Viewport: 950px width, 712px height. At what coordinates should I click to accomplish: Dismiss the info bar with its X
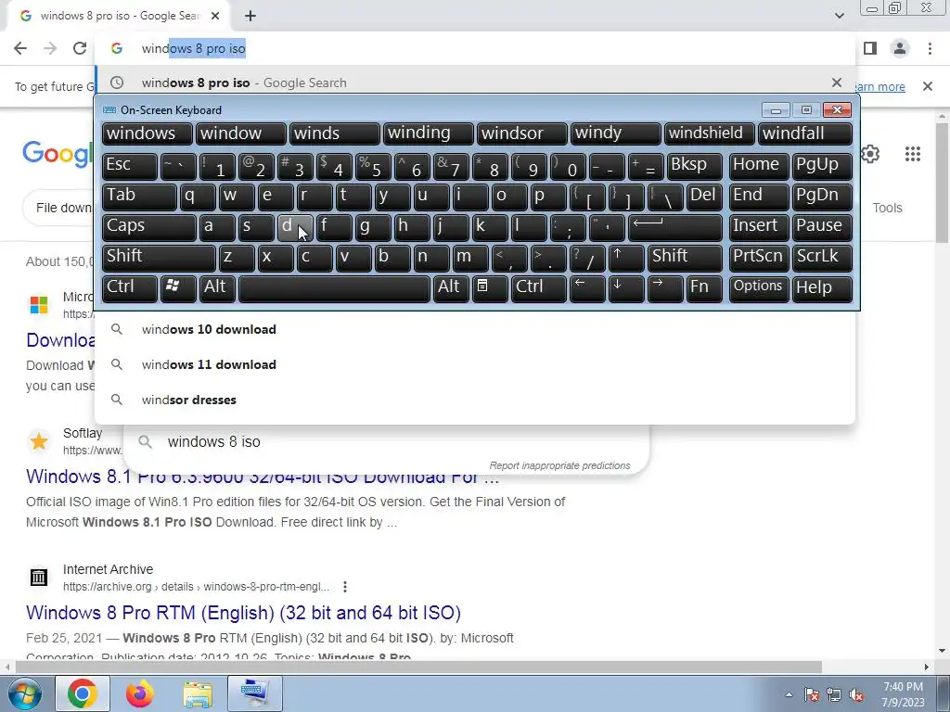click(x=928, y=86)
